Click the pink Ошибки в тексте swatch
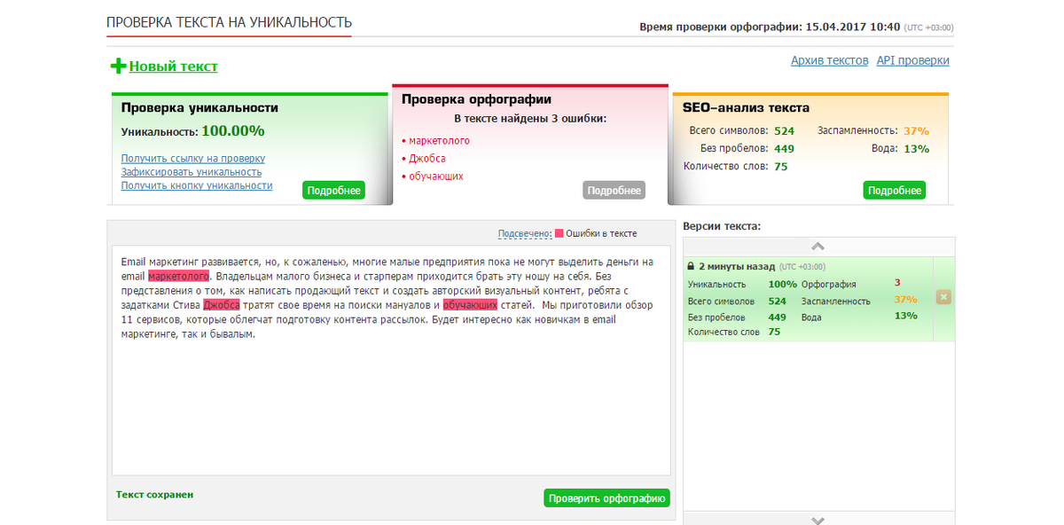The height and width of the screenshot is (525, 1064). [x=559, y=234]
